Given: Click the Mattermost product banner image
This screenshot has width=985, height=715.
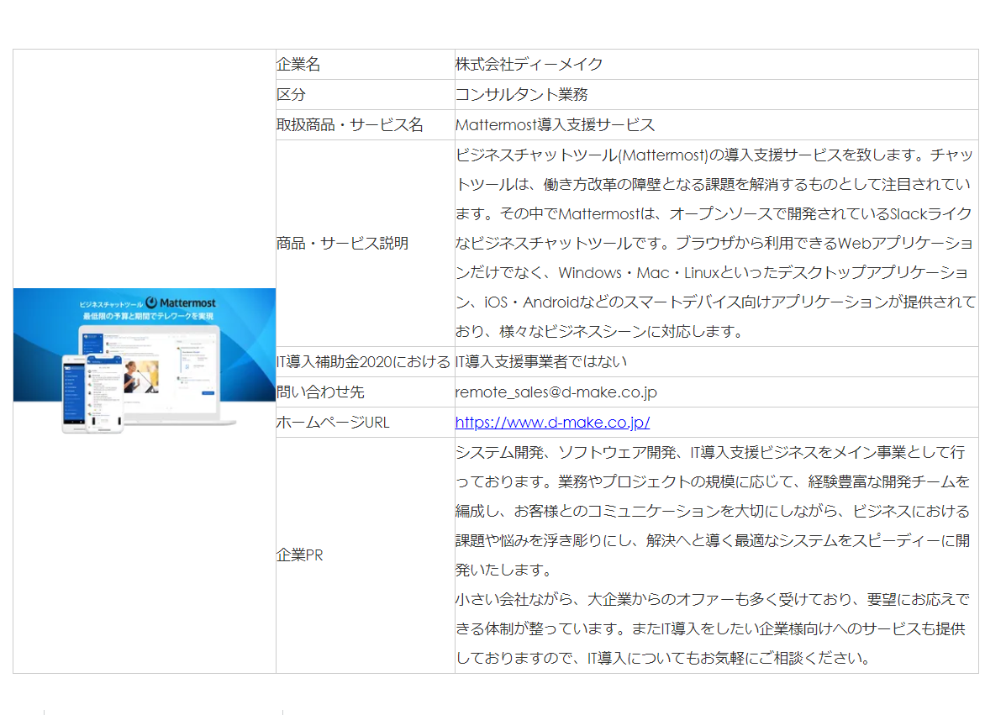Looking at the screenshot, I should pos(145,361).
